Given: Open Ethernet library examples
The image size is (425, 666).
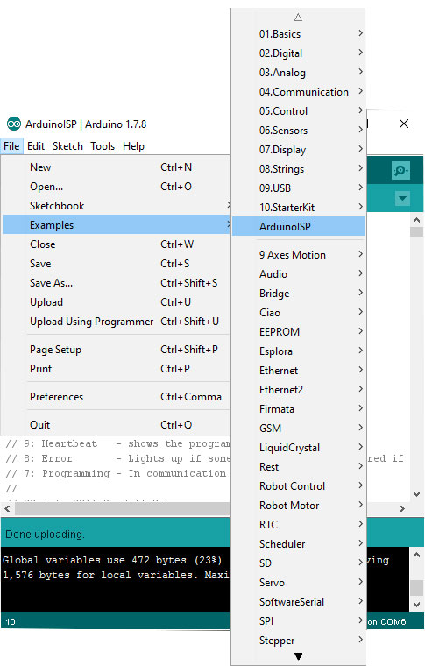Looking at the screenshot, I should [299, 371].
